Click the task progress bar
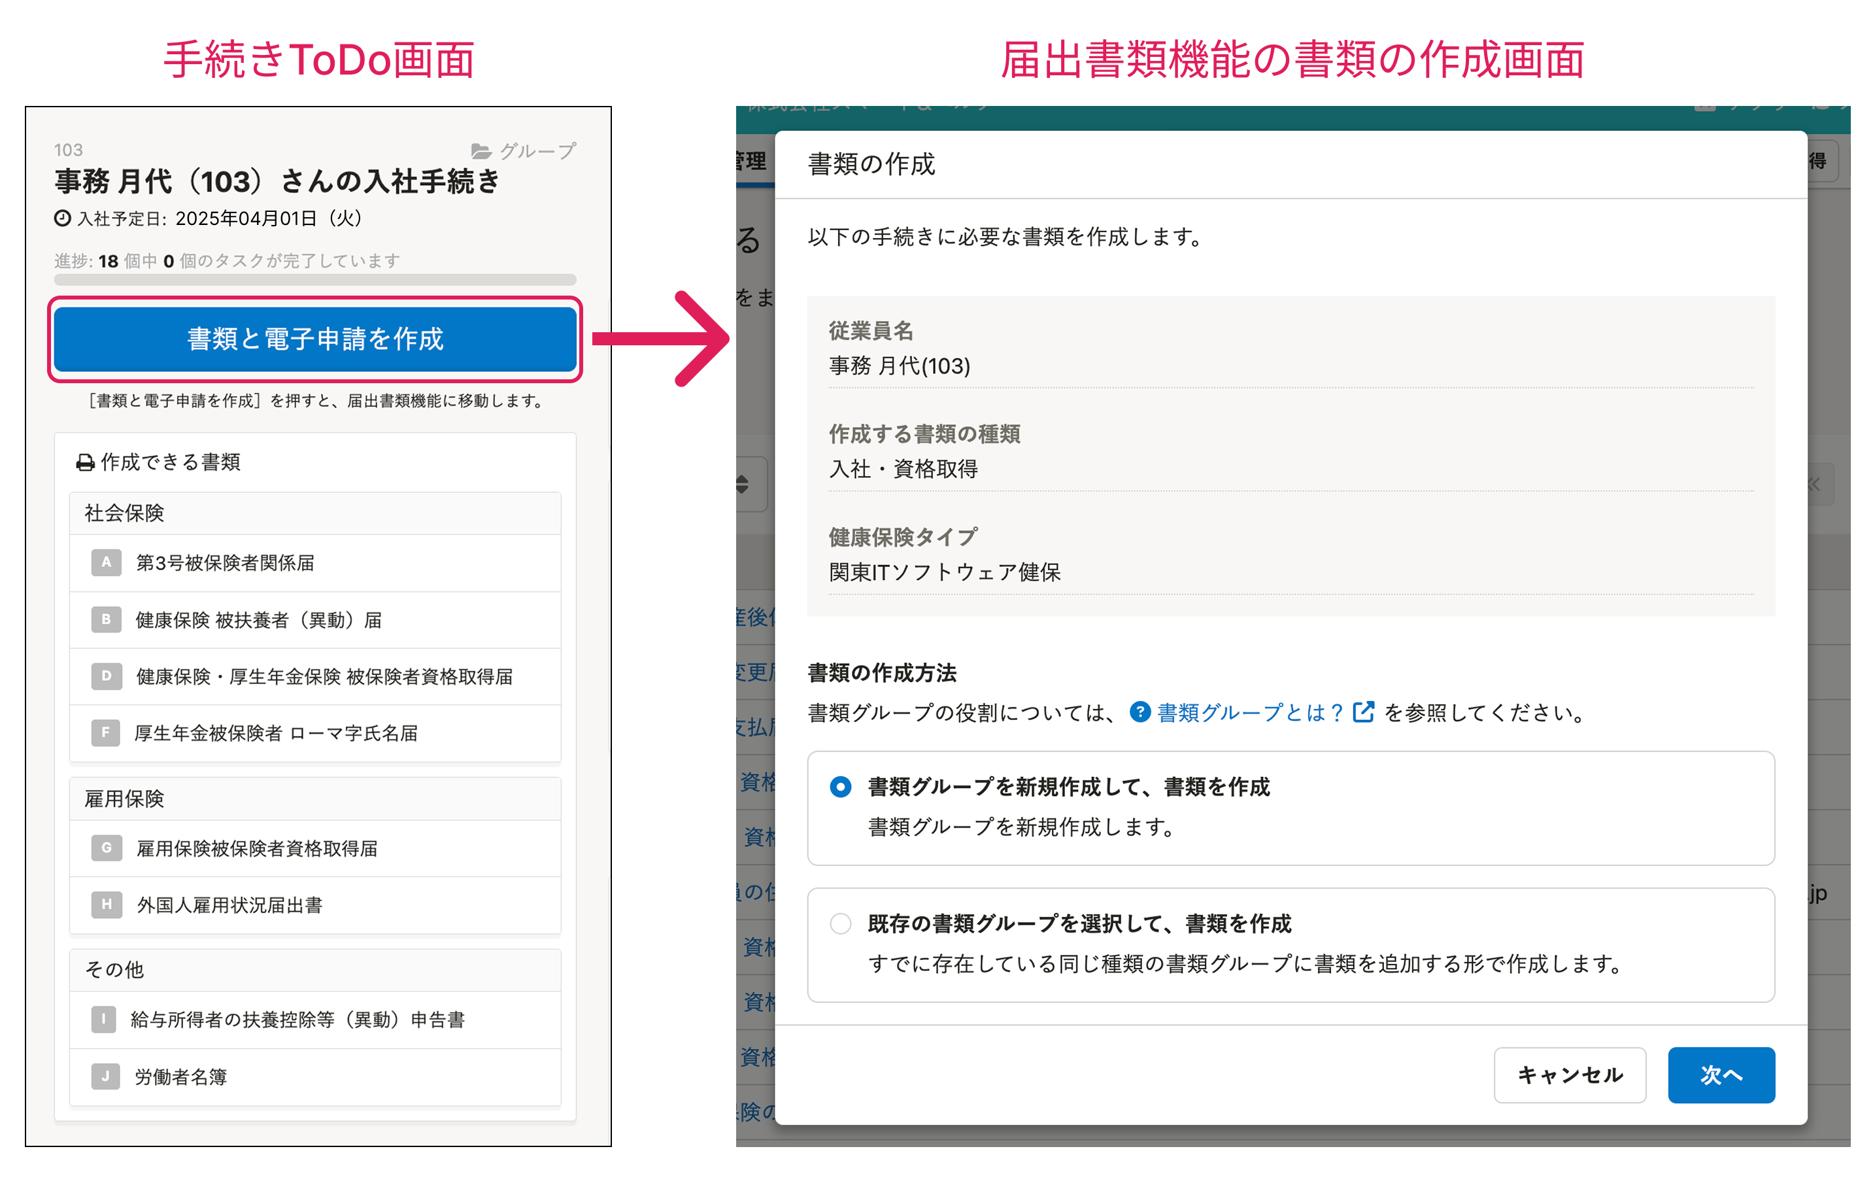 coord(314,279)
